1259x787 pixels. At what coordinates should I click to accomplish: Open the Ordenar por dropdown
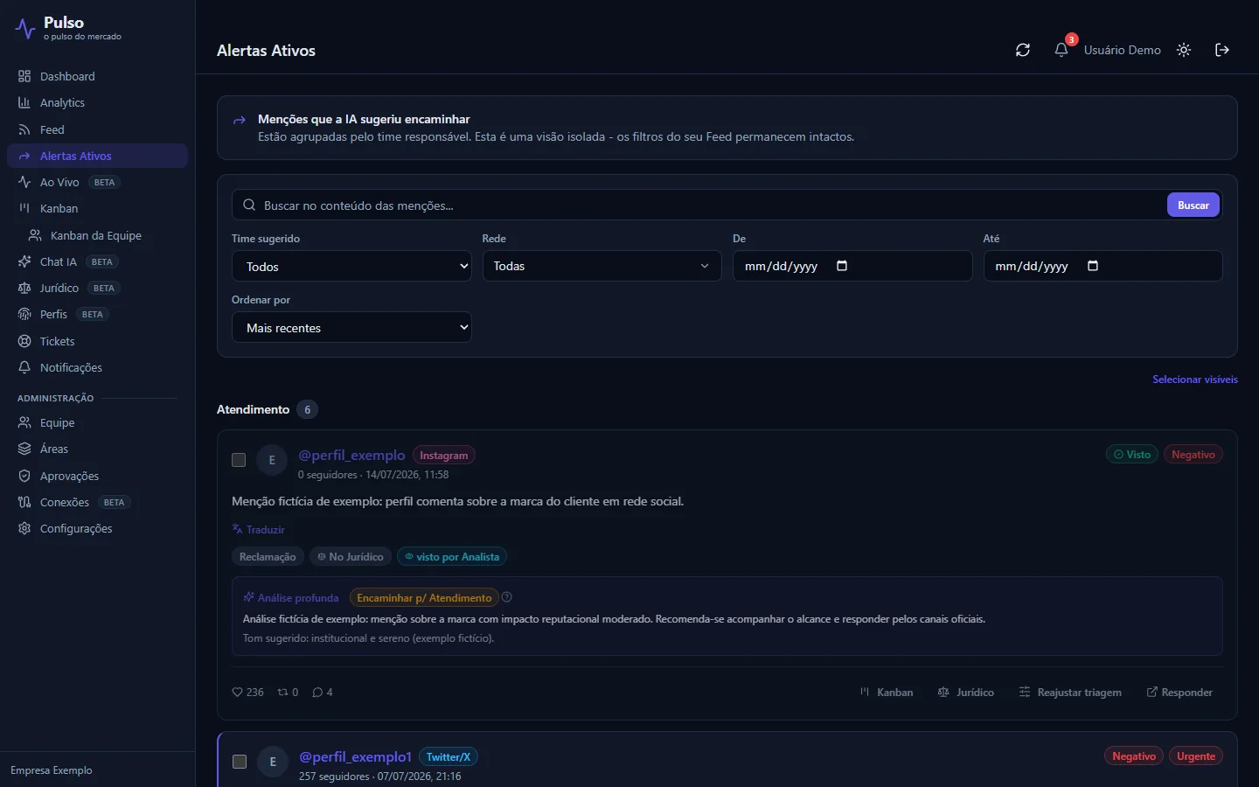pyautogui.click(x=351, y=328)
